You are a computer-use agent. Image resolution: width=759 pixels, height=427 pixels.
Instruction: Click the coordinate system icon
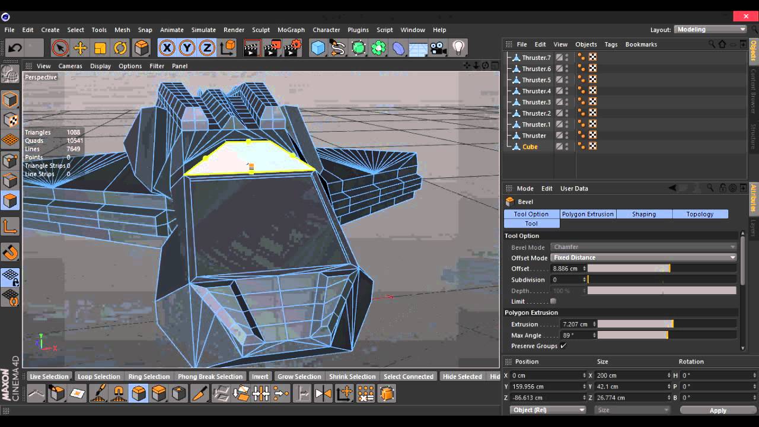point(227,48)
